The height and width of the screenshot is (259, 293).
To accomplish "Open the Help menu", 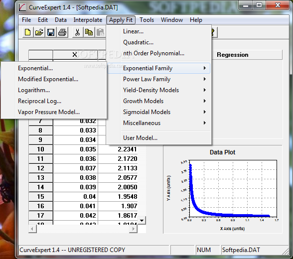I will (x=196, y=20).
